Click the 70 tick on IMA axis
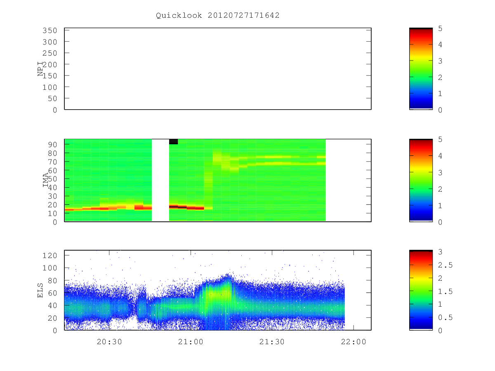The width and height of the screenshot is (495, 371). (52, 162)
